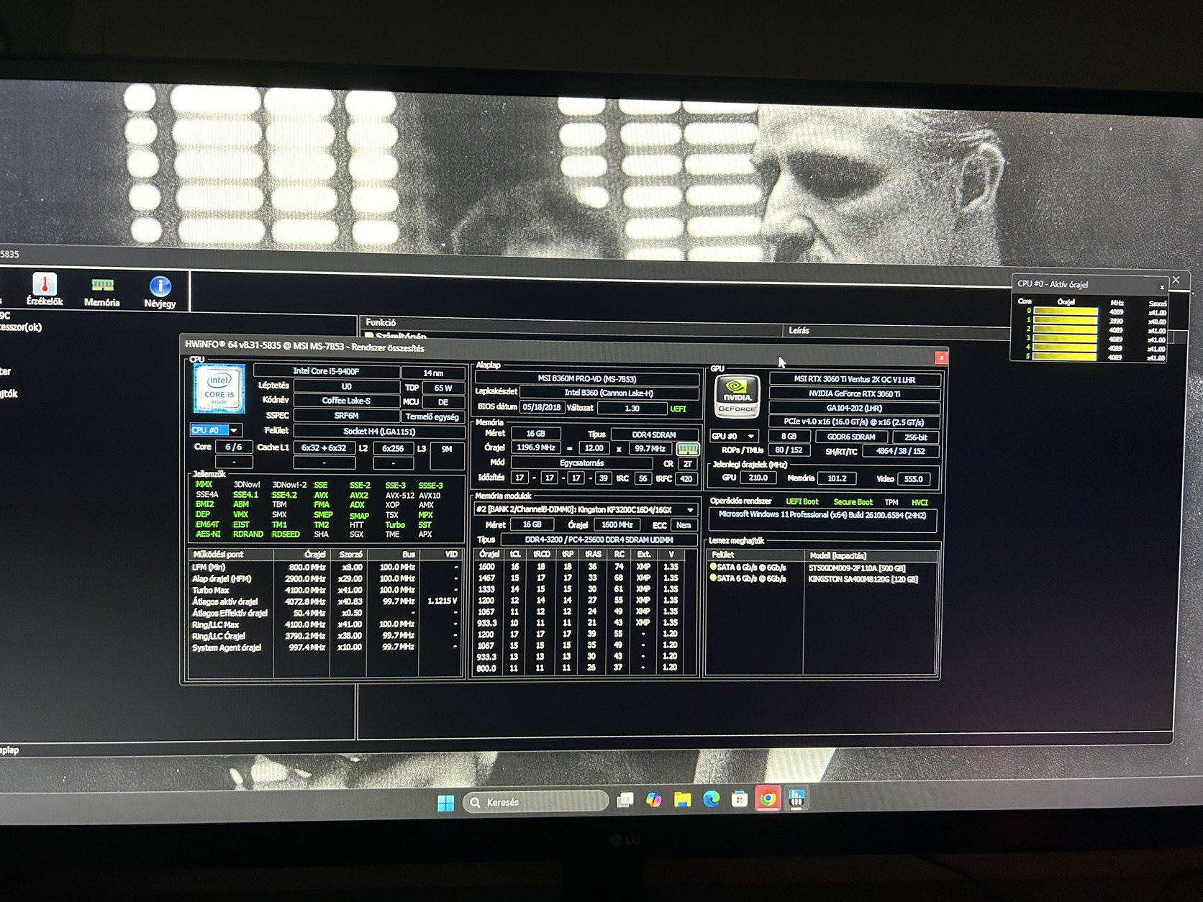Open the Memória toolbar icon in HWiNFO
1203x902 pixels.
(101, 291)
